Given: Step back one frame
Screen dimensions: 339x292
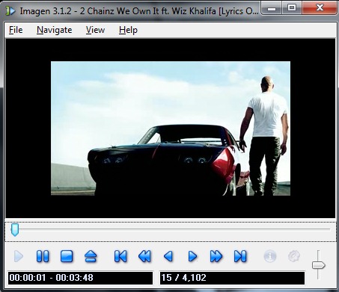Looking at the screenshot, I should point(168,256).
